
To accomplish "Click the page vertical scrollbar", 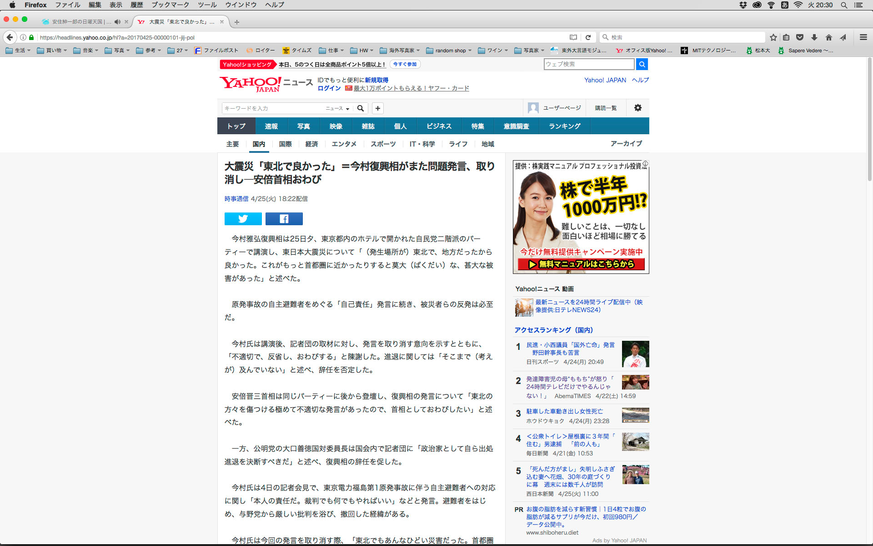I will [869, 118].
